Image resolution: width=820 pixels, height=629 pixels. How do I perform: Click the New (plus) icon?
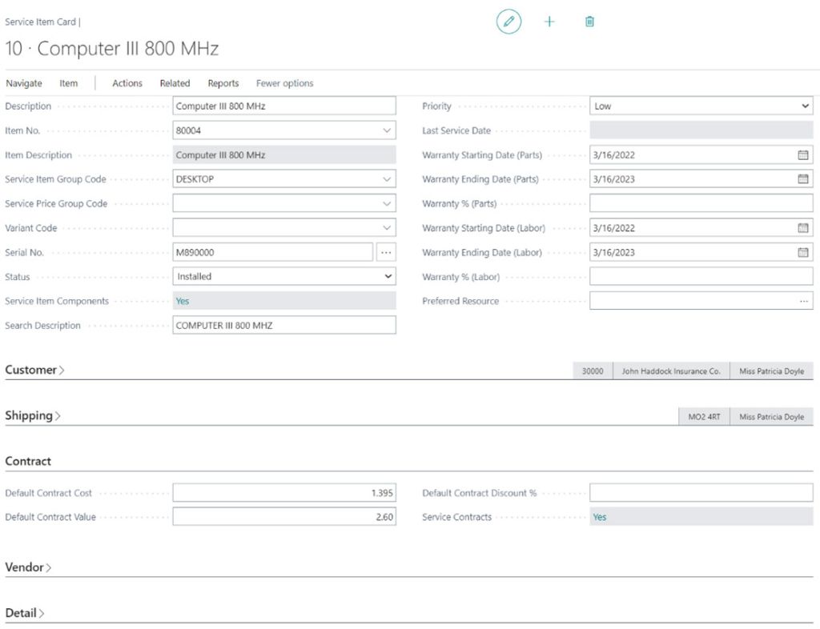(549, 22)
